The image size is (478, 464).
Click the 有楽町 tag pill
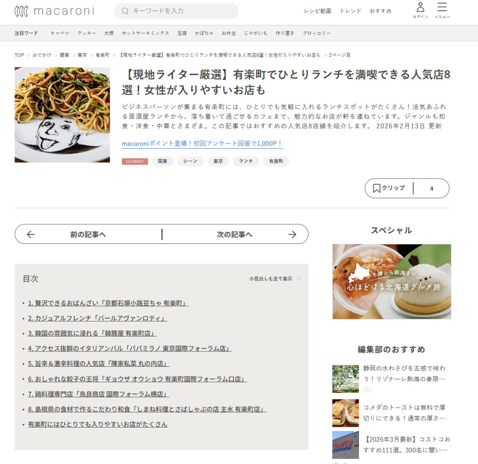tap(276, 162)
